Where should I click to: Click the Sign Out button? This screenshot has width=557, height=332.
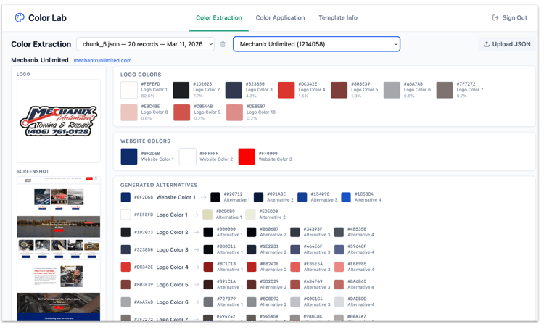click(510, 17)
